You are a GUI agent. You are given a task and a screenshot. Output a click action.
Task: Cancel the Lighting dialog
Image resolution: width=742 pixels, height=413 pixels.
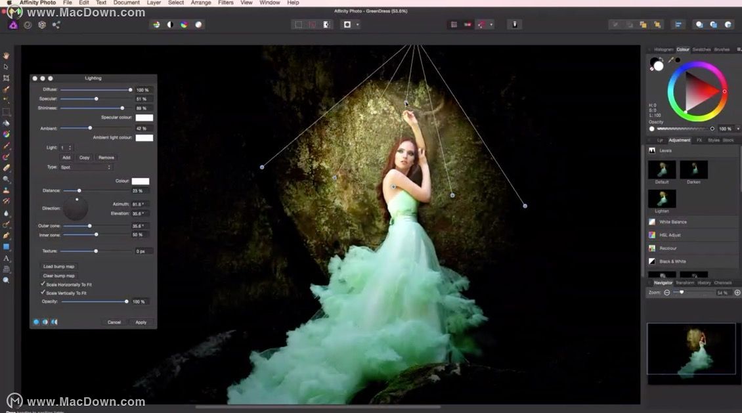click(114, 322)
